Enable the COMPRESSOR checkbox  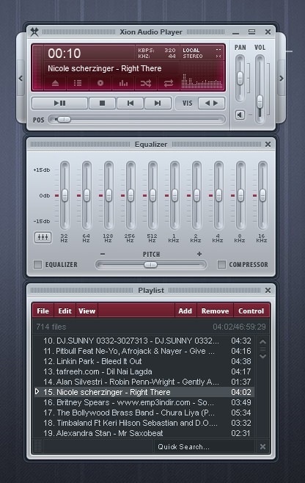click(x=221, y=264)
